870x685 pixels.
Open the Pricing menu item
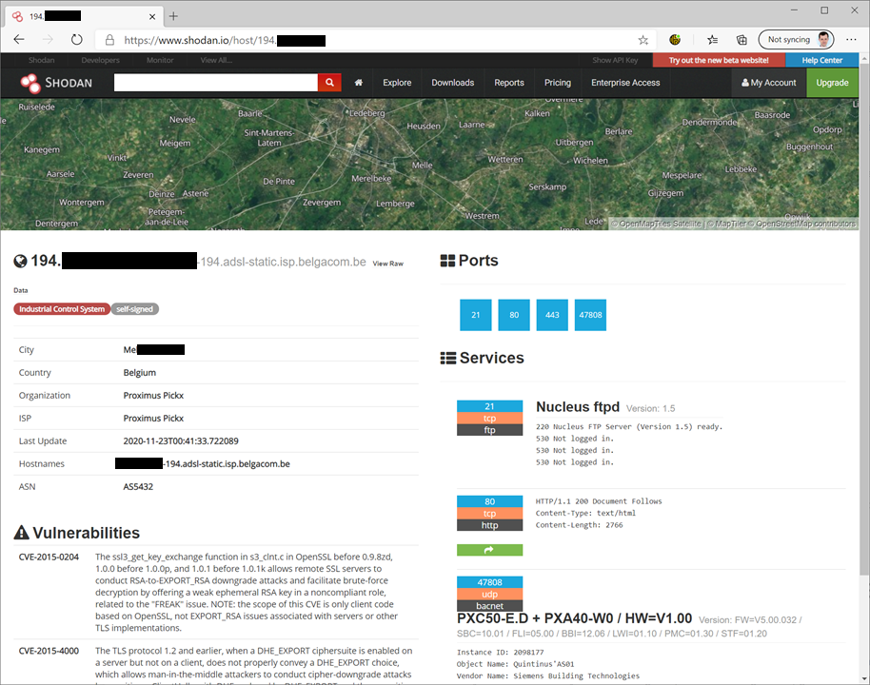point(558,83)
